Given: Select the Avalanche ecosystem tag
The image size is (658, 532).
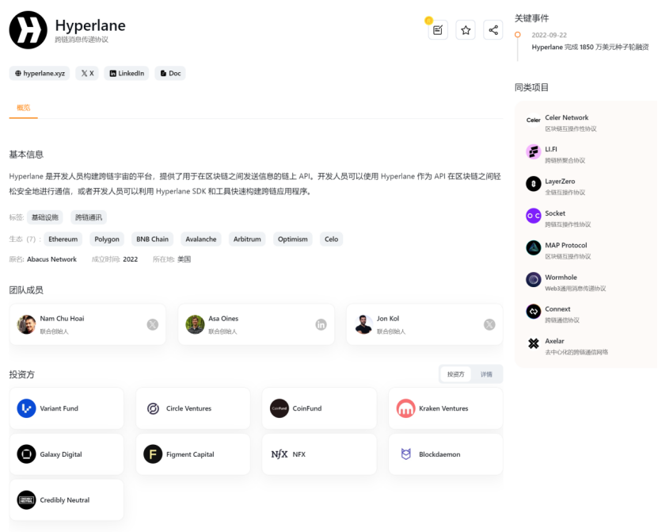Looking at the screenshot, I should [x=201, y=239].
